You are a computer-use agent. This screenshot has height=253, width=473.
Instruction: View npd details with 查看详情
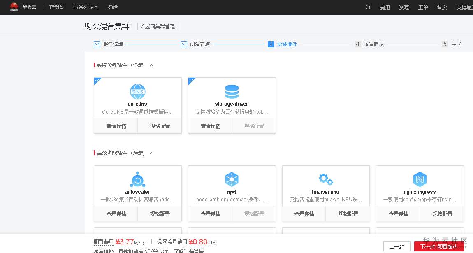click(x=210, y=214)
